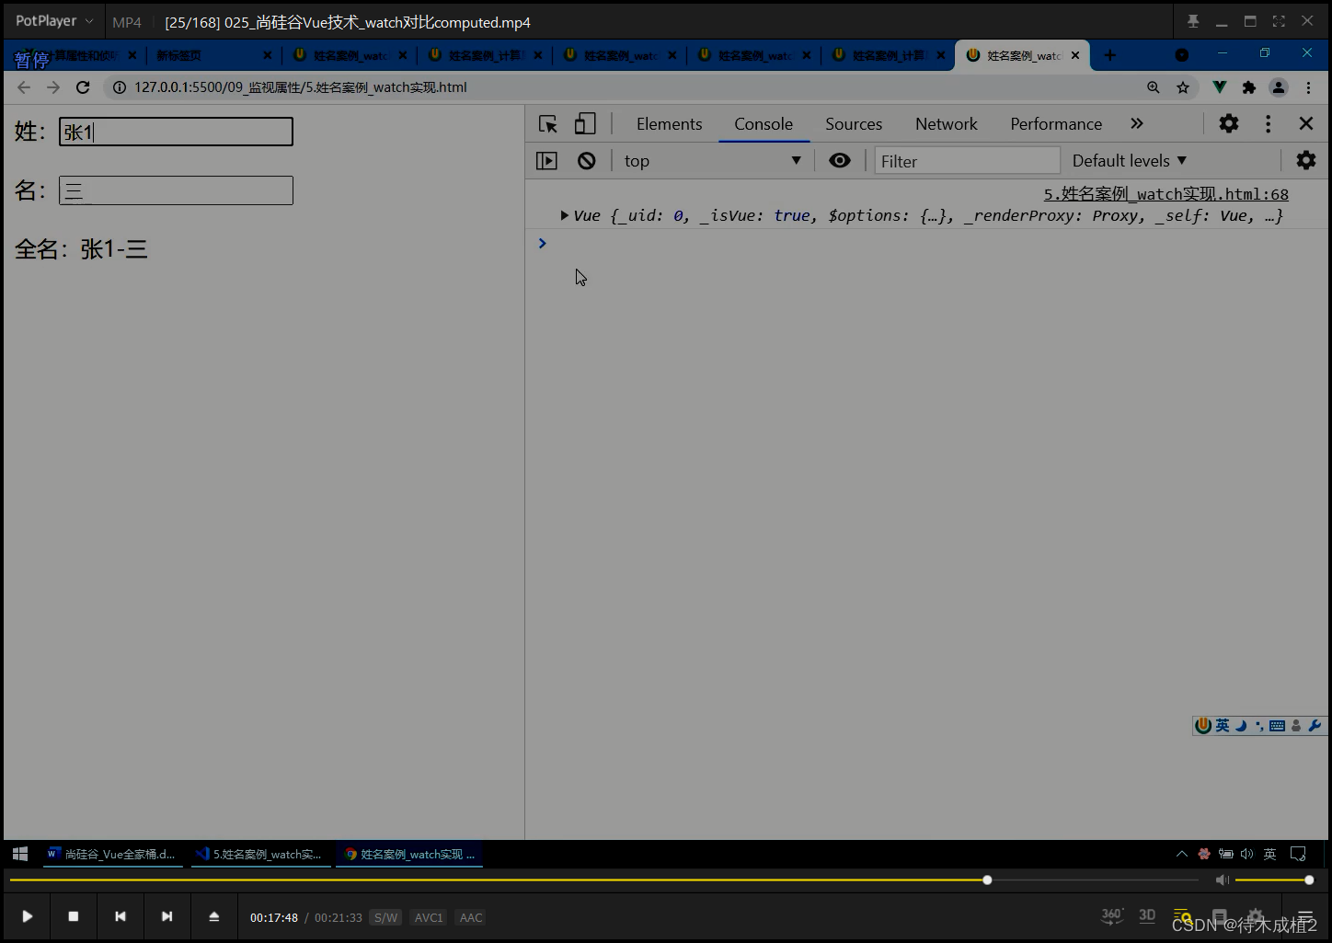Toggle the S/W decoder badge
This screenshot has height=943, width=1332.
click(386, 917)
